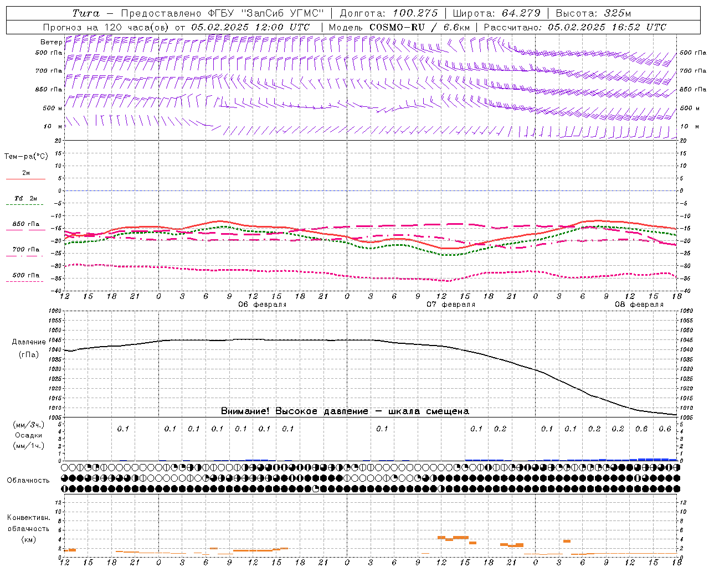Viewport: 709px width, 567px height.
Task: Click the "(мм/1ч.)" unit label
Action: (x=28, y=446)
